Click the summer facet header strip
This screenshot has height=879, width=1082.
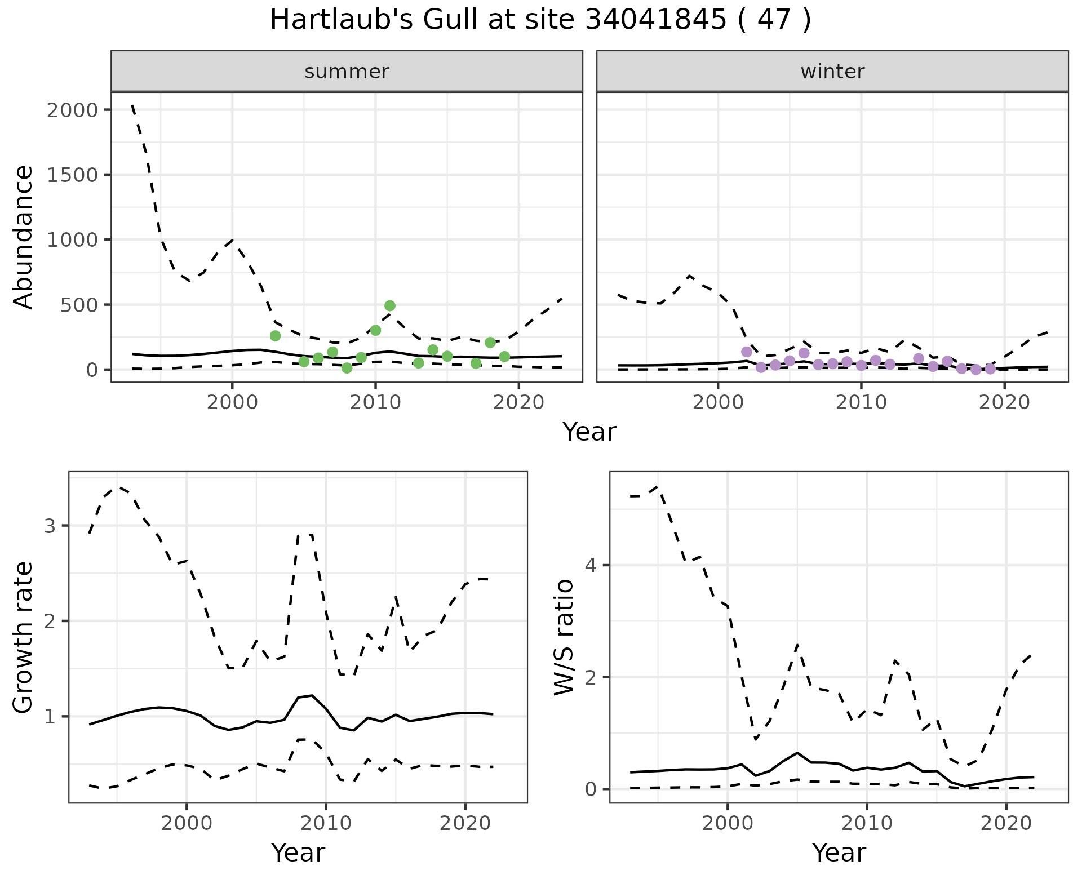click(x=347, y=72)
